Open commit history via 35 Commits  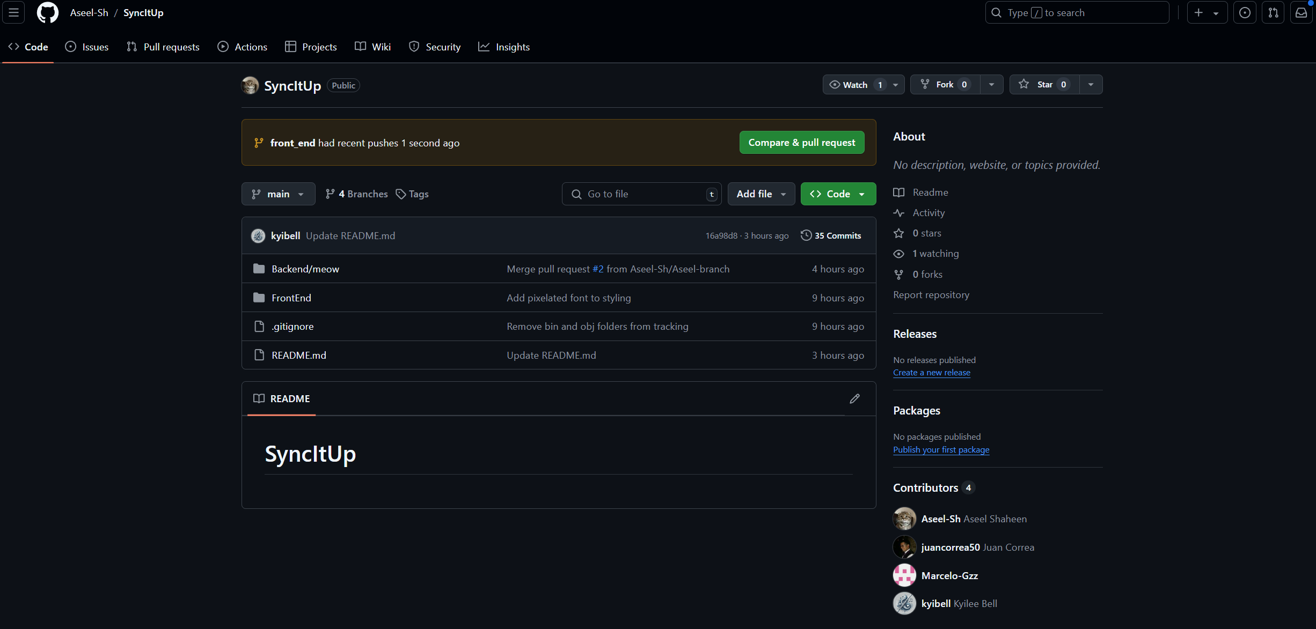(831, 235)
